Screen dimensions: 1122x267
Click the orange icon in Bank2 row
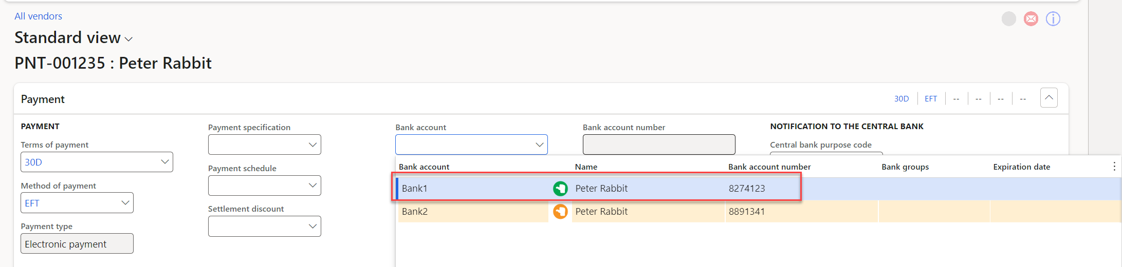pos(560,211)
